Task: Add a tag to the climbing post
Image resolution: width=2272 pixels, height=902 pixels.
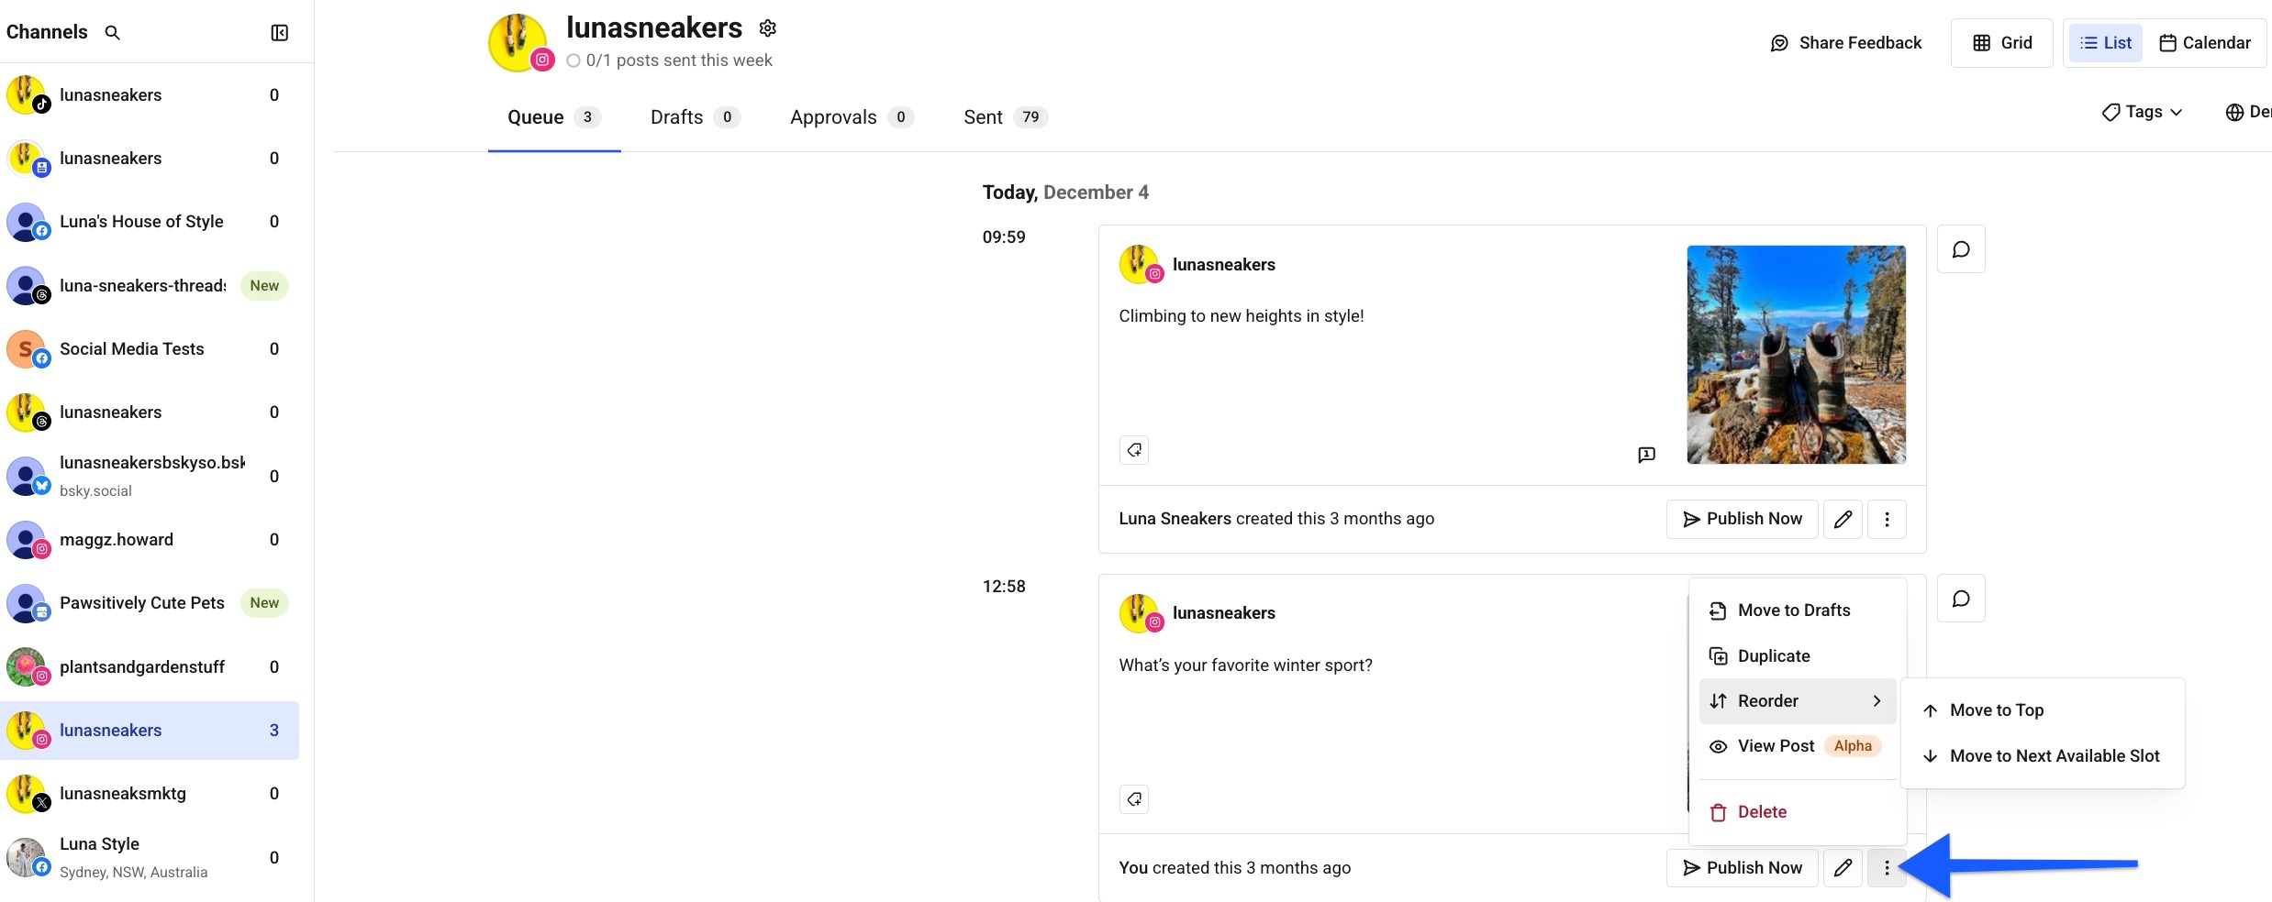Action: [x=1134, y=449]
